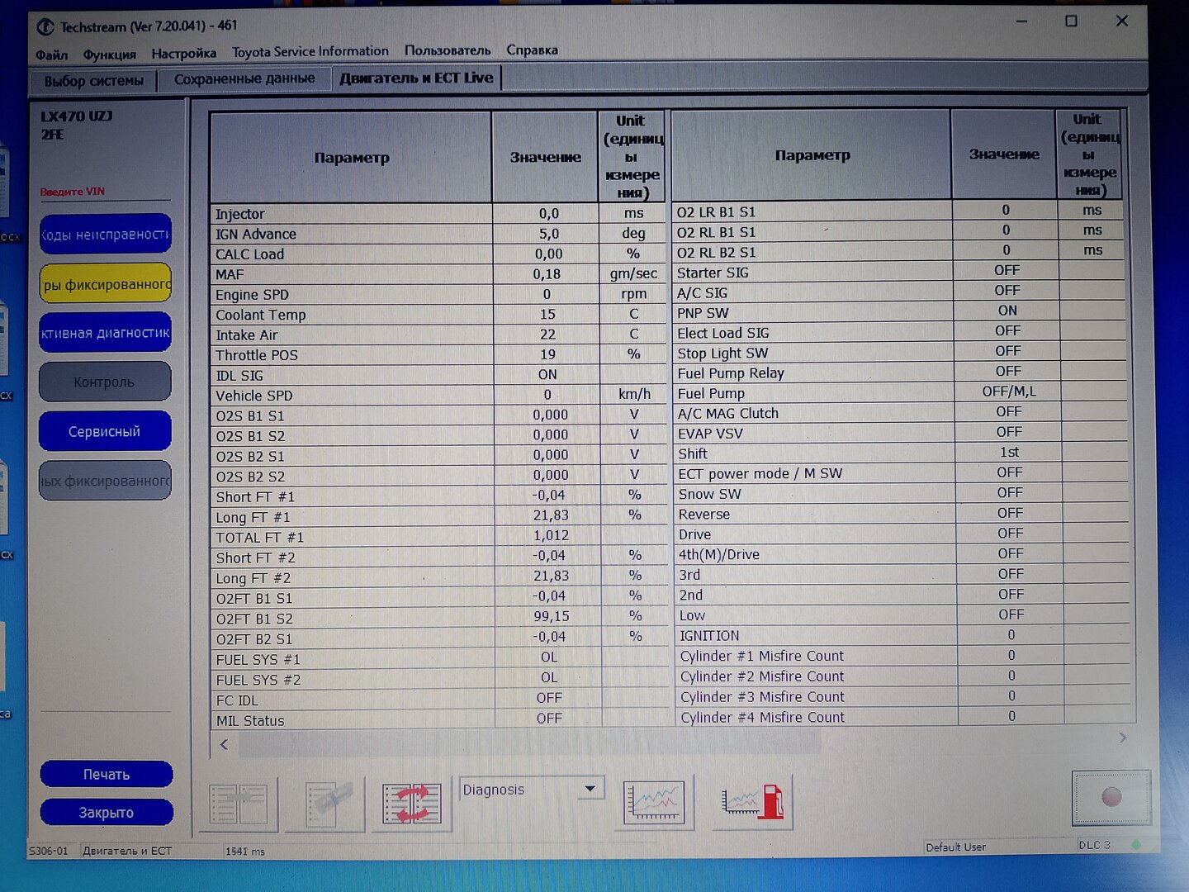Select the IGN Advance parameter row
The height and width of the screenshot is (892, 1189).
tap(438, 234)
